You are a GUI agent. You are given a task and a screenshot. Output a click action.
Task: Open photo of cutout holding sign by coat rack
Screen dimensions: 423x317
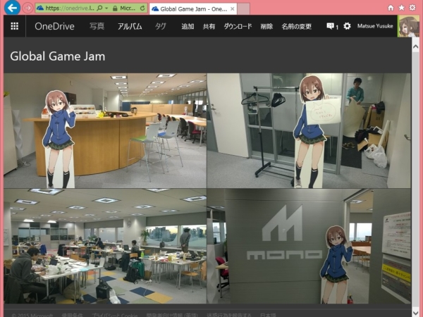[309, 130]
